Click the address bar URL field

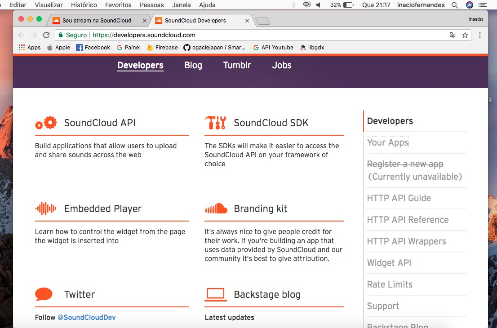[252, 35]
